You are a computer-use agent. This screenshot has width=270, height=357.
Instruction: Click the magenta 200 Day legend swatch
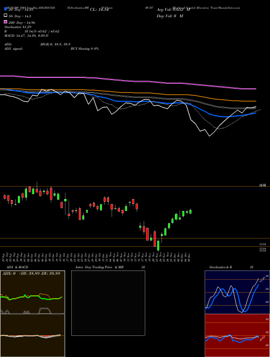click(x=5, y=22)
